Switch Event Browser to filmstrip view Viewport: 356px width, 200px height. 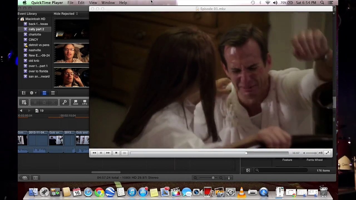44,93
